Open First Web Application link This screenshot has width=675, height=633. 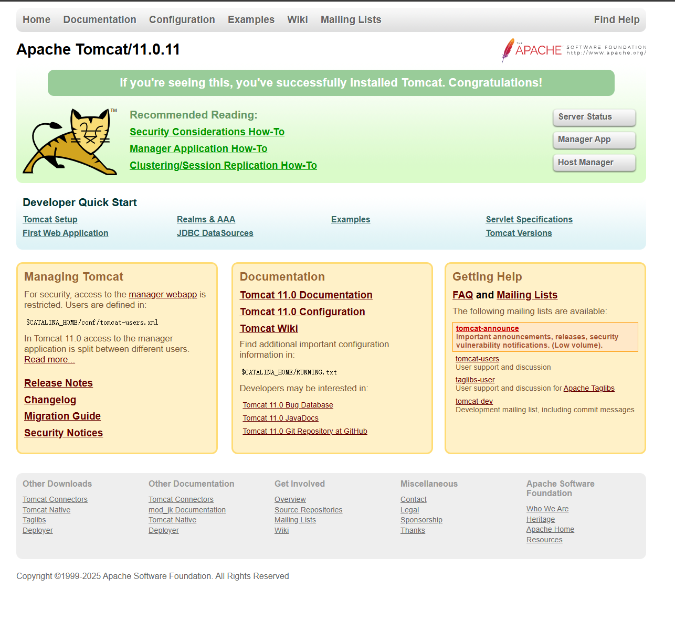66,233
